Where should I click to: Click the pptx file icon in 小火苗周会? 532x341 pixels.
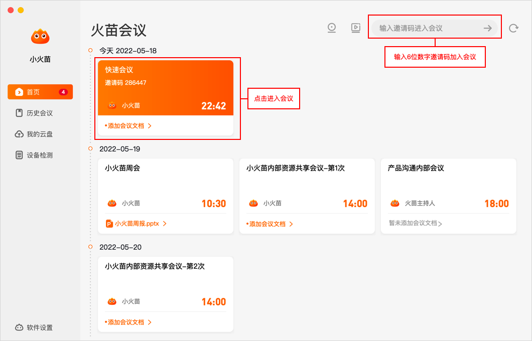[109, 224]
